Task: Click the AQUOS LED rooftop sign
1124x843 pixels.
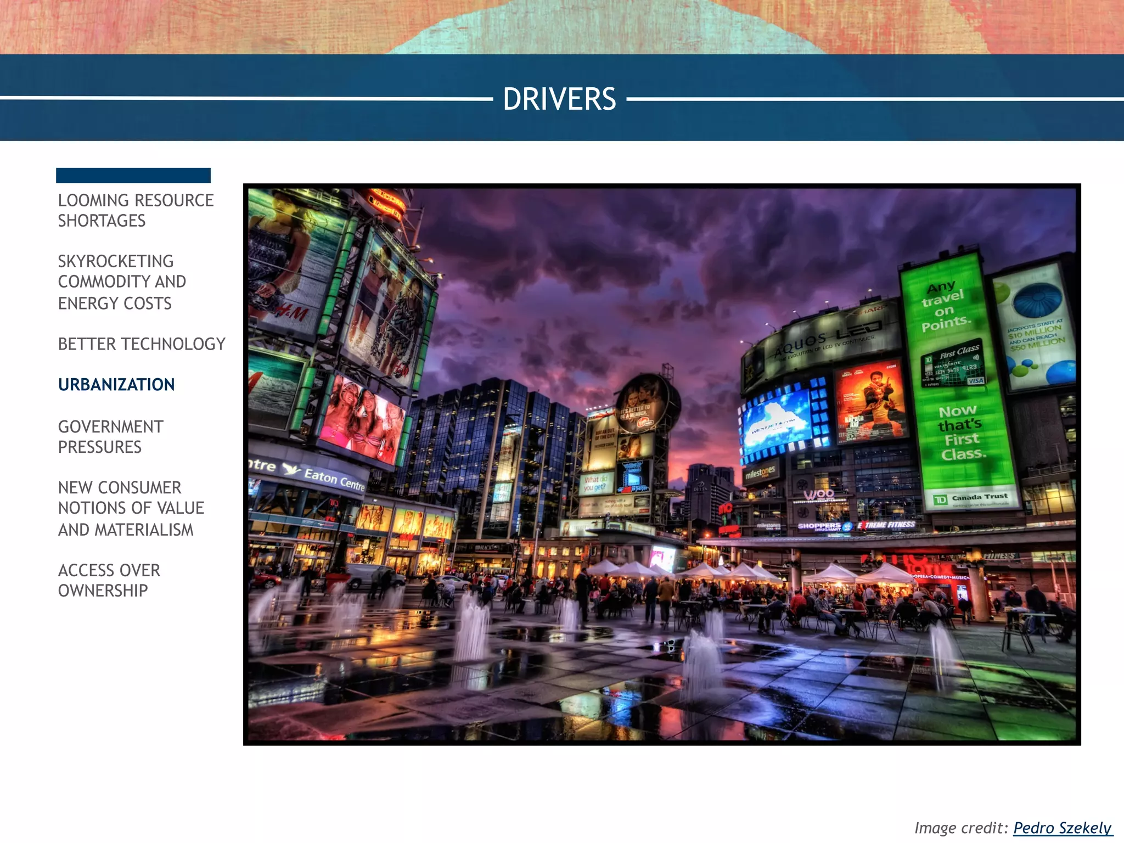Action: pos(823,340)
